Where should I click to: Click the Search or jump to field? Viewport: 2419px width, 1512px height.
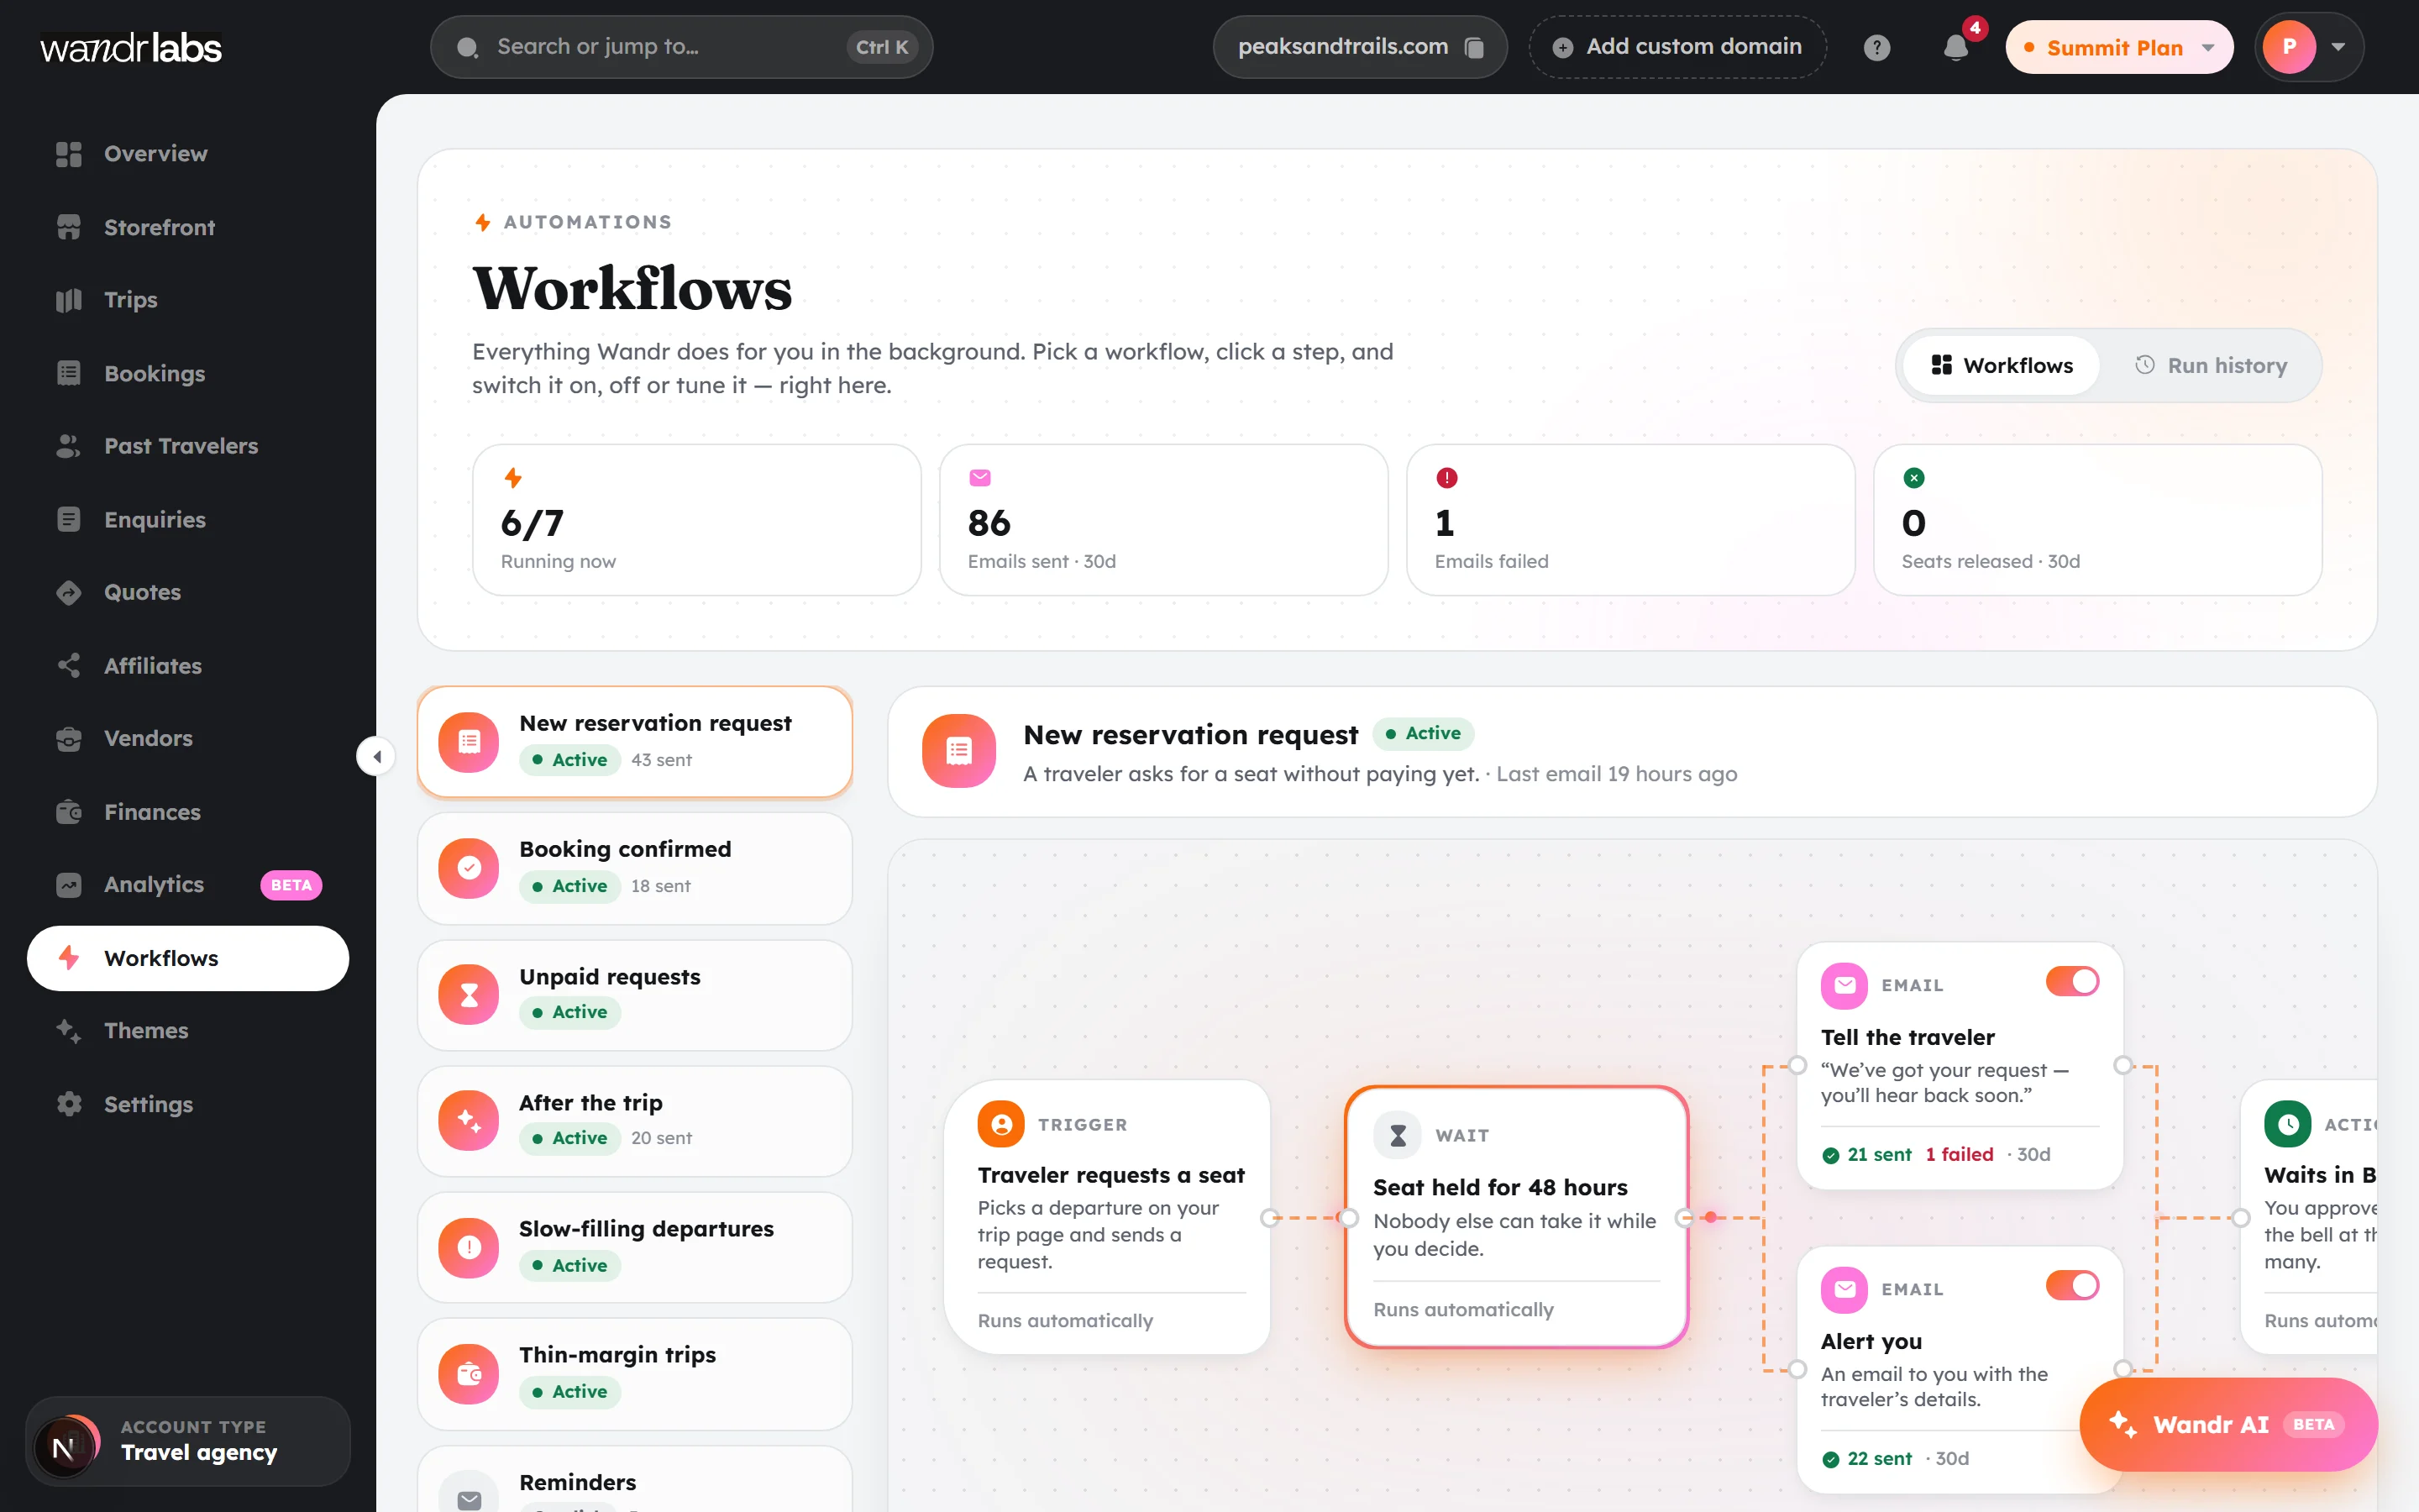680,47
